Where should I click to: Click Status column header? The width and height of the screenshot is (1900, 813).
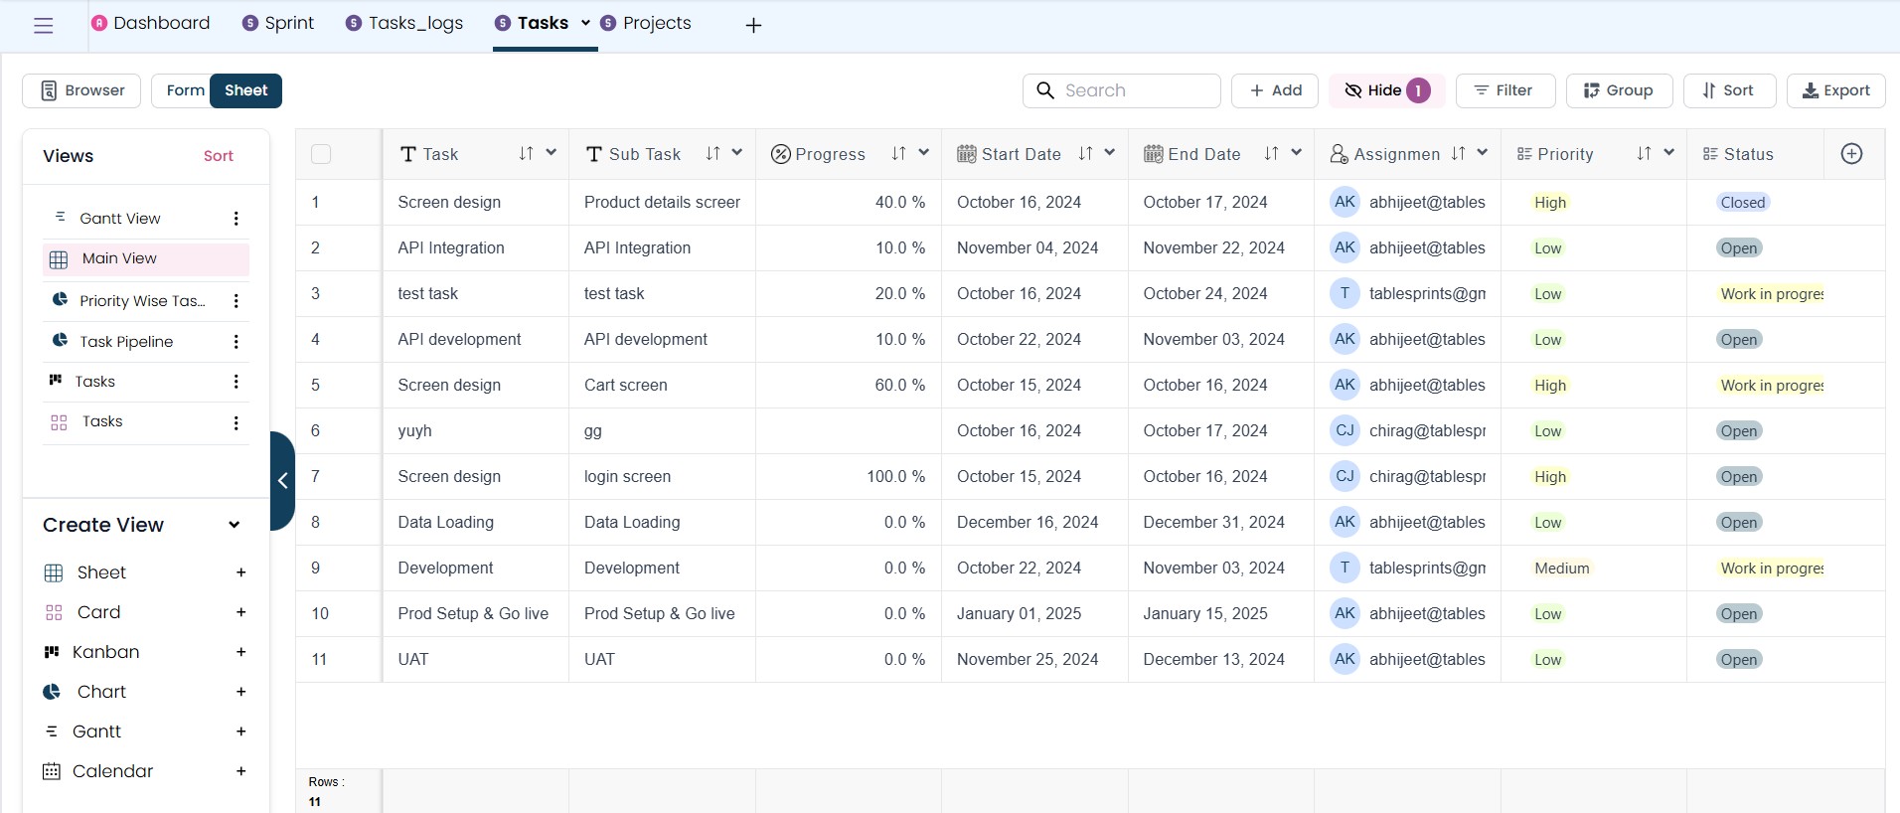pos(1755,154)
